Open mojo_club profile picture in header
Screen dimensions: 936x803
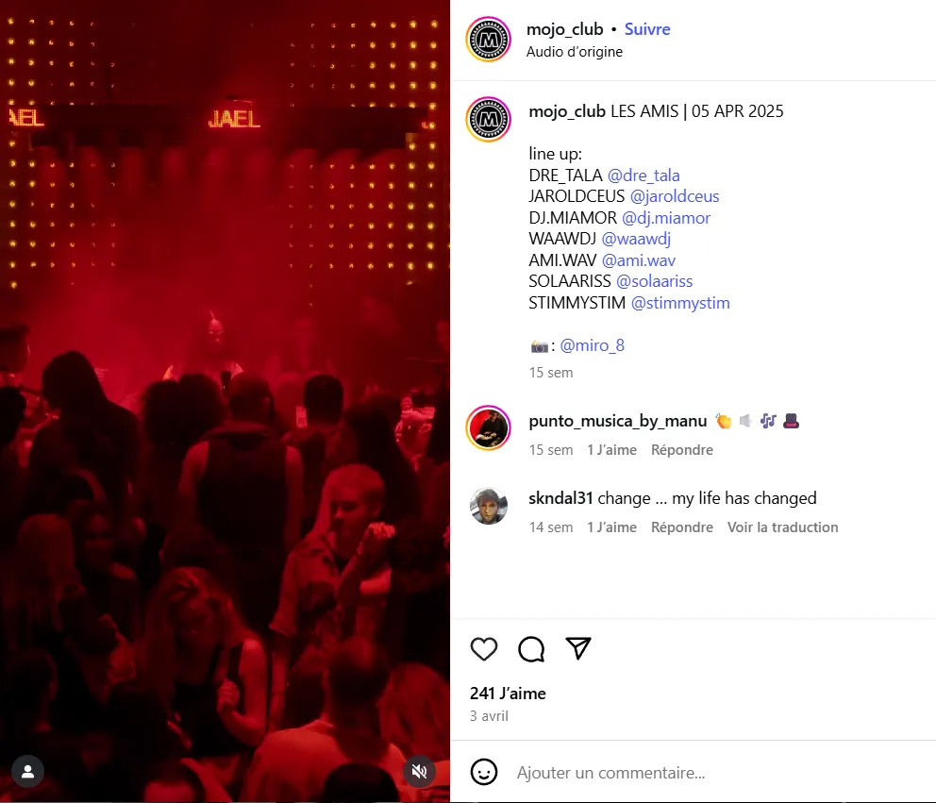[489, 40]
